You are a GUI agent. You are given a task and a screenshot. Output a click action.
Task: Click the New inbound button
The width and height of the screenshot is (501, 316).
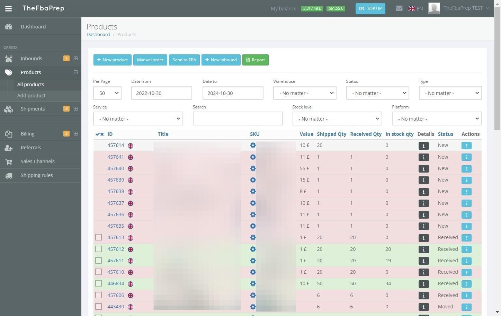[221, 60]
